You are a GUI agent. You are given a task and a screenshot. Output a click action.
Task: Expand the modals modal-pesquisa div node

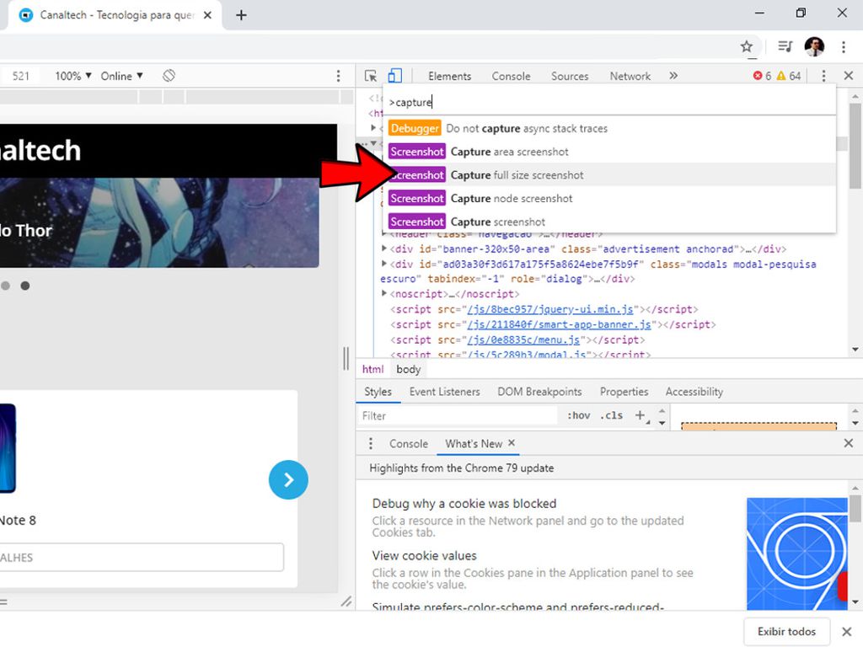(384, 264)
